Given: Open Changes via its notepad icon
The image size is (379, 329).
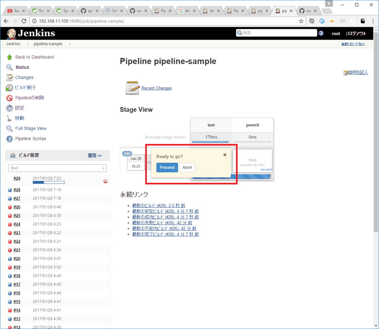Looking at the screenshot, I should (9, 78).
